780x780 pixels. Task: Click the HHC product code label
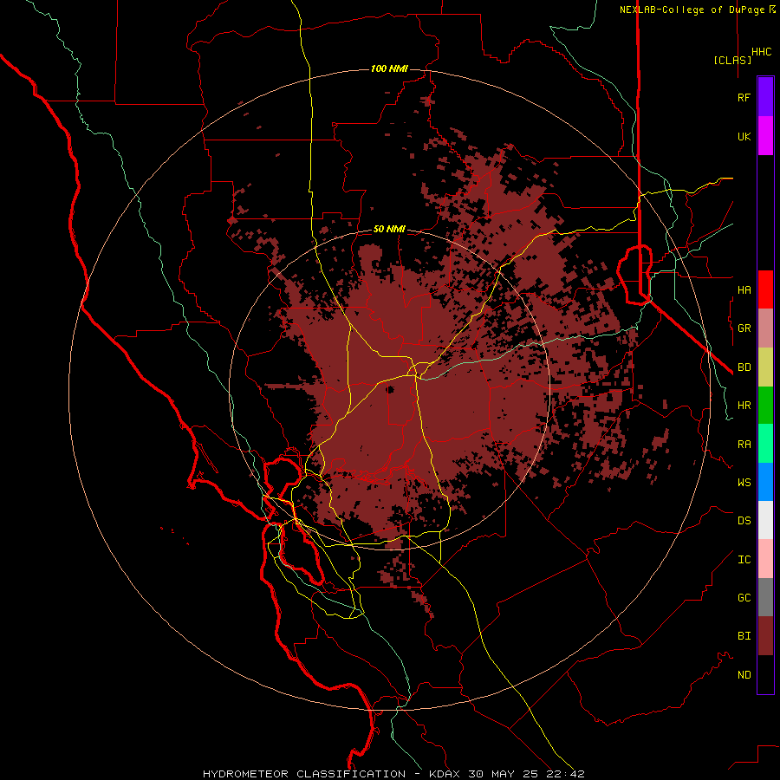(762, 52)
